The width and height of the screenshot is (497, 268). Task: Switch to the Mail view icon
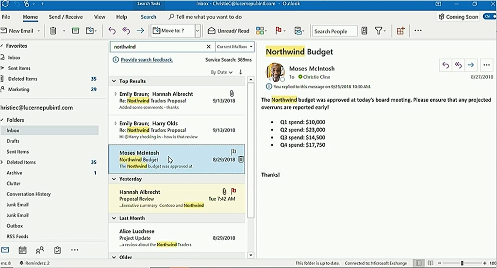pyautogui.click(x=5, y=250)
